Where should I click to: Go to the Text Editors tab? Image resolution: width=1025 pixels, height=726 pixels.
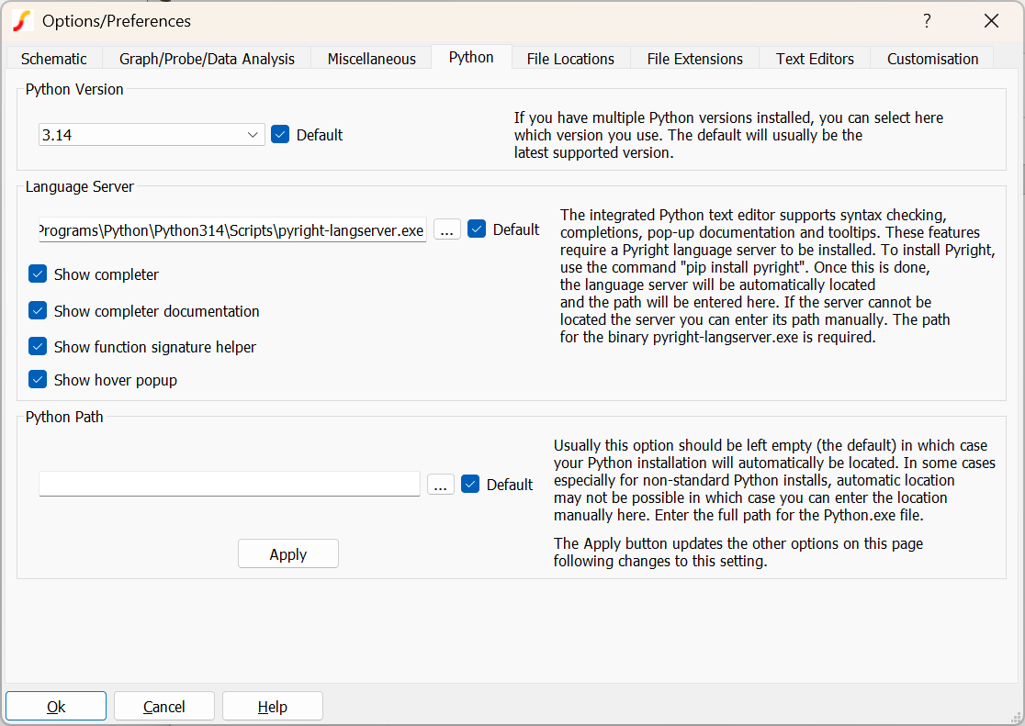(x=815, y=59)
